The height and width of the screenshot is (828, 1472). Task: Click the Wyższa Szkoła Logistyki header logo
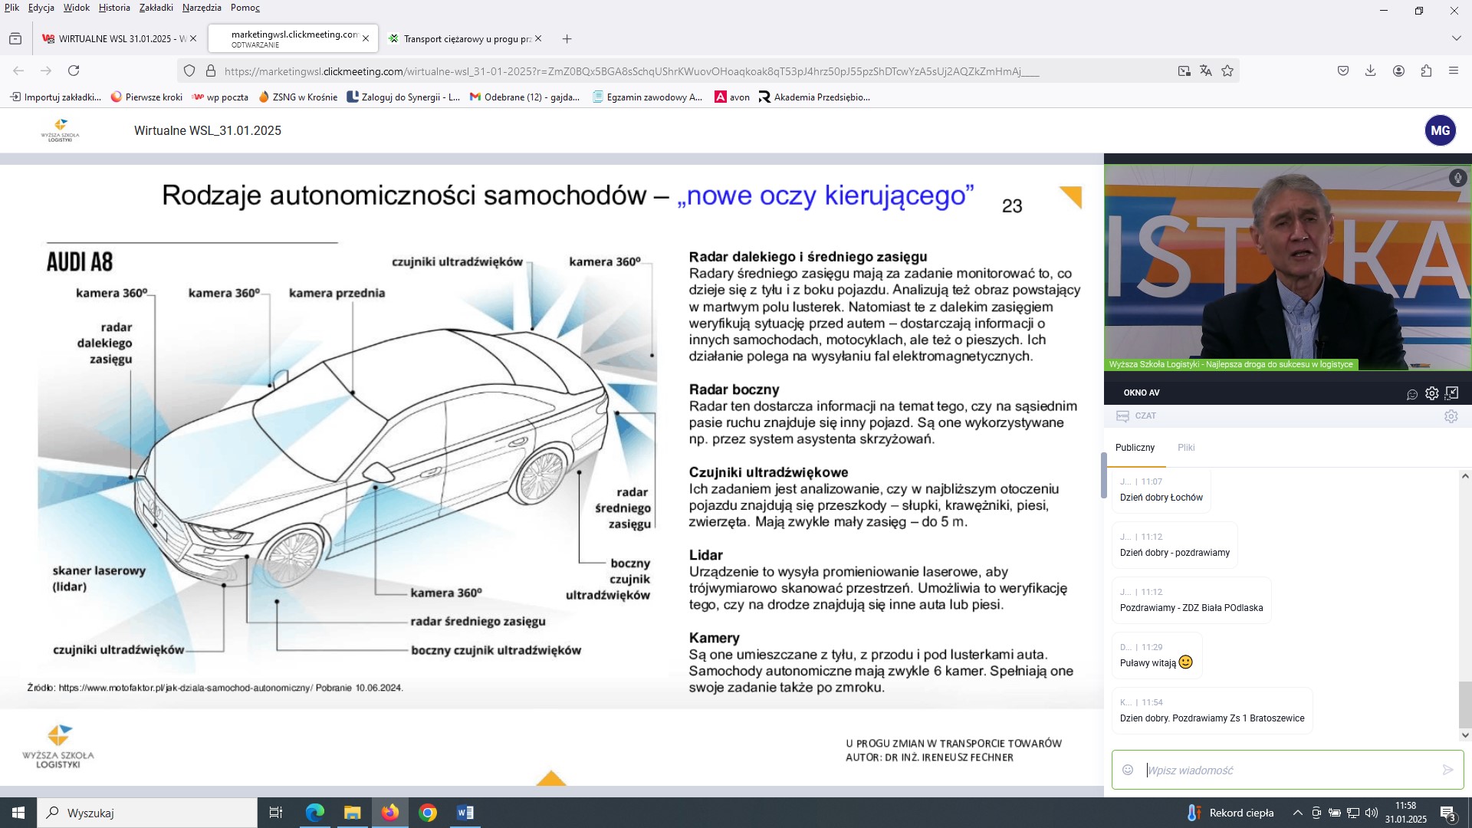[60, 130]
